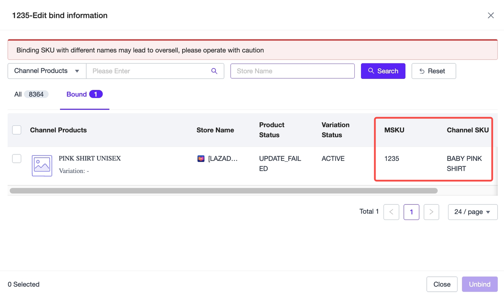Open the 24 / page dropdown
This screenshot has height=296, width=504.
click(472, 212)
